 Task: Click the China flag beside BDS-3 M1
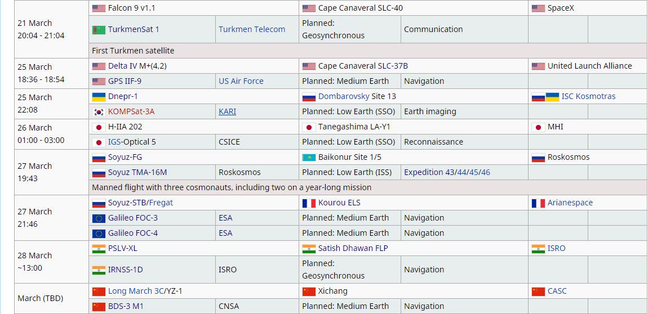pos(99,307)
